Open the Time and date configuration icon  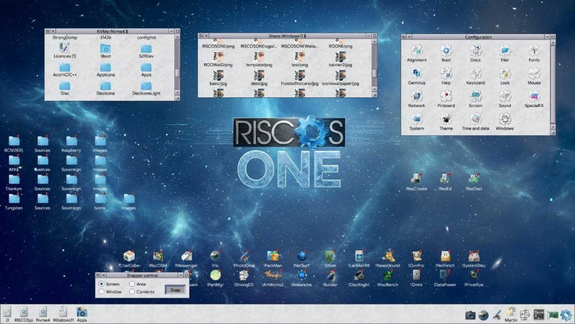coord(476,122)
